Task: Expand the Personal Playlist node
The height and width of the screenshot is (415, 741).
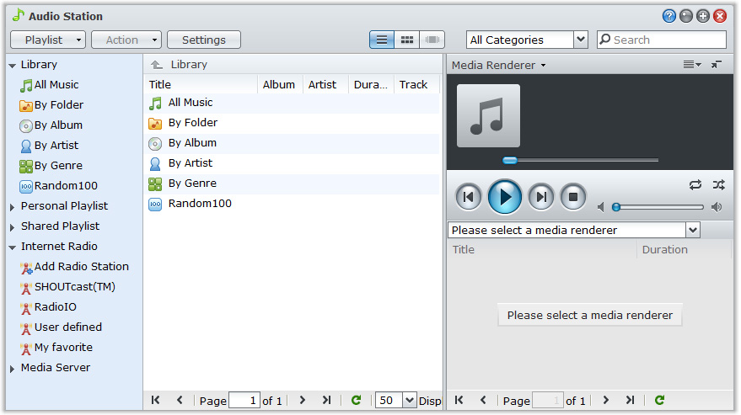Action: point(13,207)
